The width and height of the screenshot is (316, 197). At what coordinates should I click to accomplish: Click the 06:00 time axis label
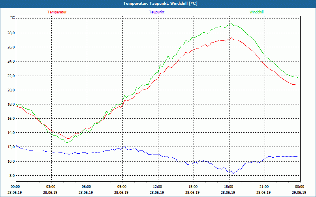click(87, 187)
